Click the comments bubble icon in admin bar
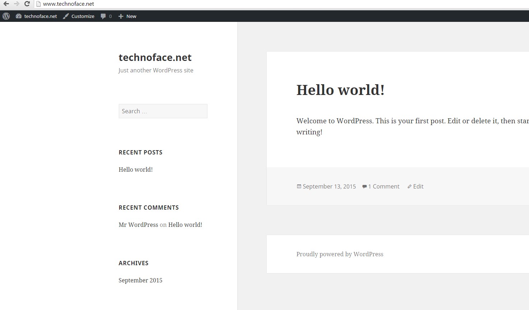529x310 pixels. tap(103, 16)
